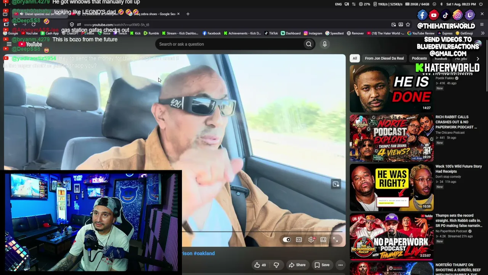This screenshot has height=275, width=488.
Task: Toggle the autoplay switch in the player
Action: pos(287,240)
